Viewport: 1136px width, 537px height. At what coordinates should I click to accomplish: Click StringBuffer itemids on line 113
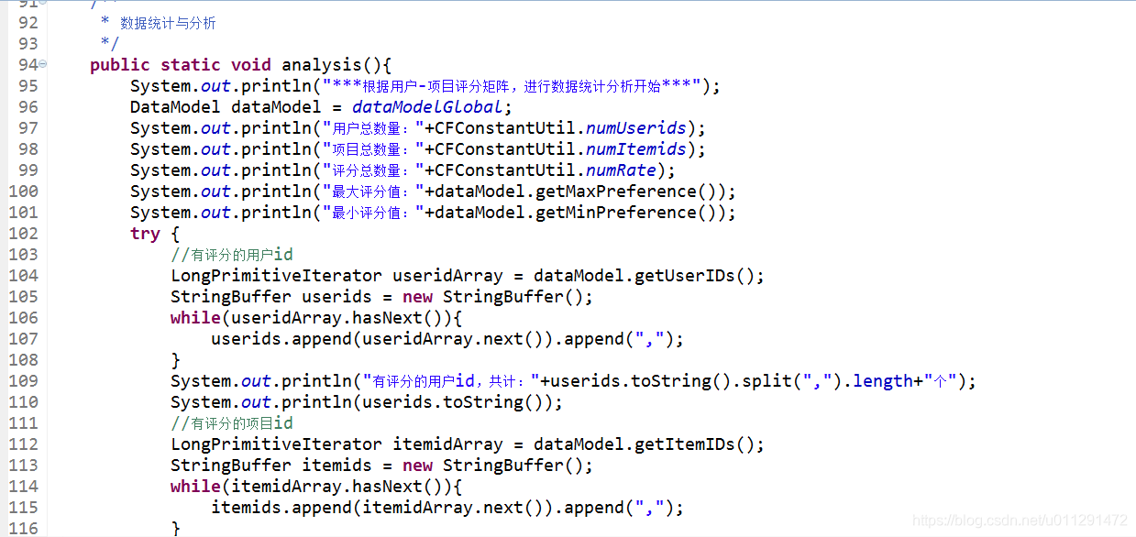[x=271, y=466]
